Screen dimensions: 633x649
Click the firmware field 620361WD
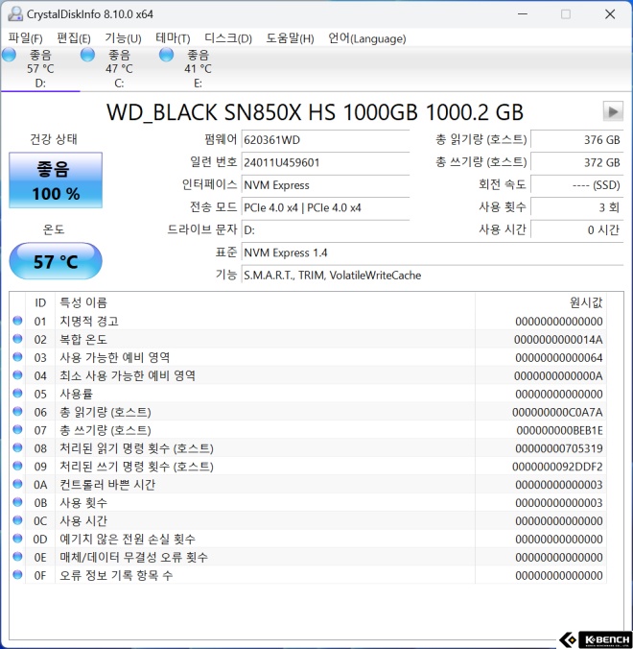(325, 140)
